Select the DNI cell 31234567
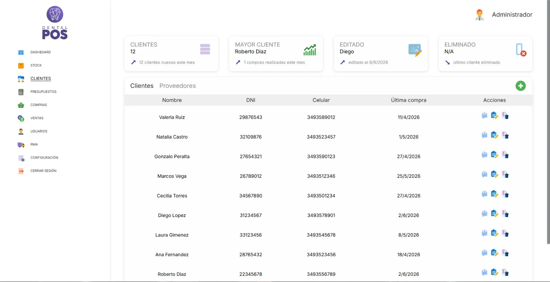The width and height of the screenshot is (550, 282). 251,215
